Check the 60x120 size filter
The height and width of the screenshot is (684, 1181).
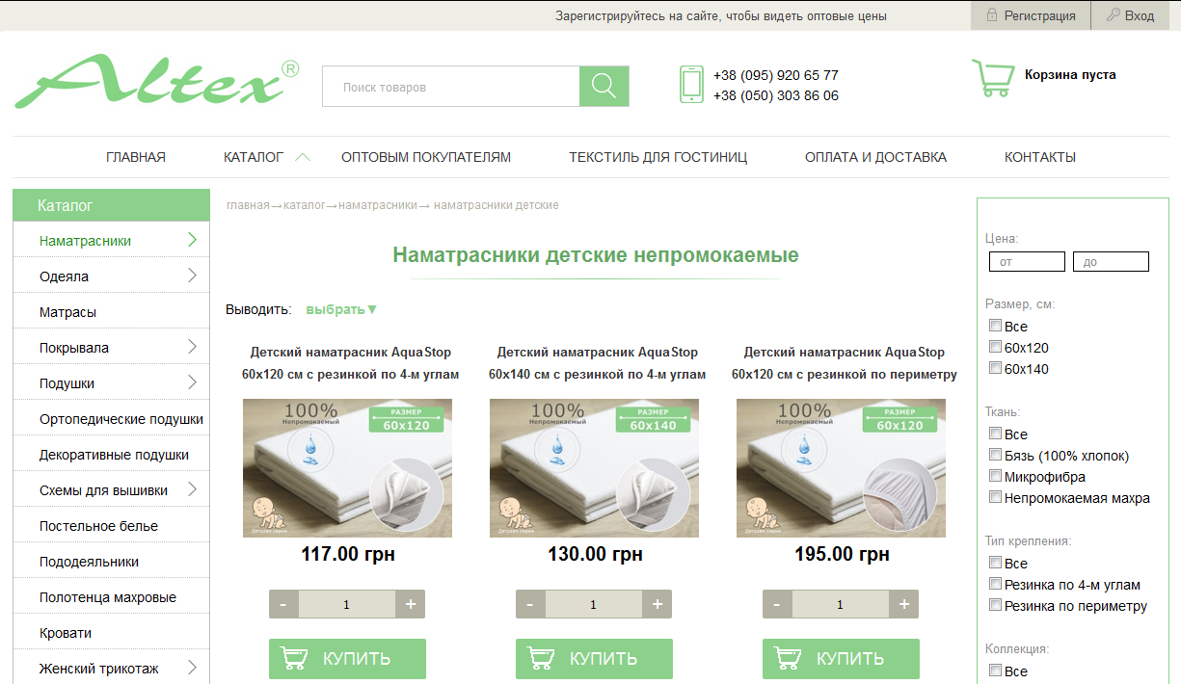(x=995, y=347)
